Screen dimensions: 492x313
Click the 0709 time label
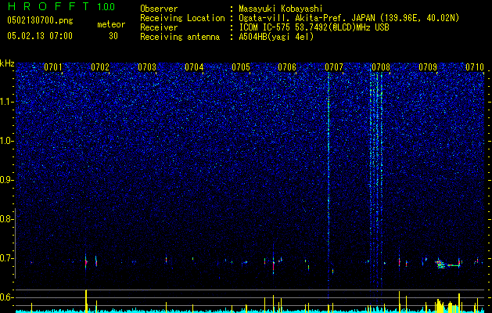point(428,67)
